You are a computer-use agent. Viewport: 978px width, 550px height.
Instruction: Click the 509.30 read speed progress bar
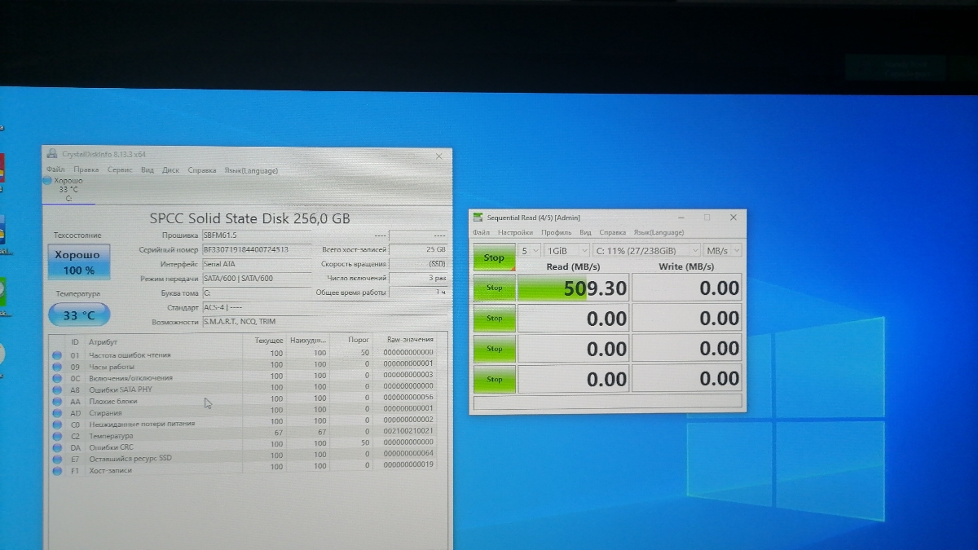[574, 288]
